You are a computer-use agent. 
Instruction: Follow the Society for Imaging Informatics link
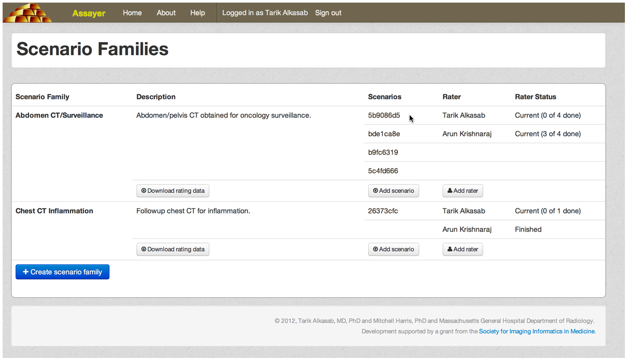pyautogui.click(x=537, y=331)
